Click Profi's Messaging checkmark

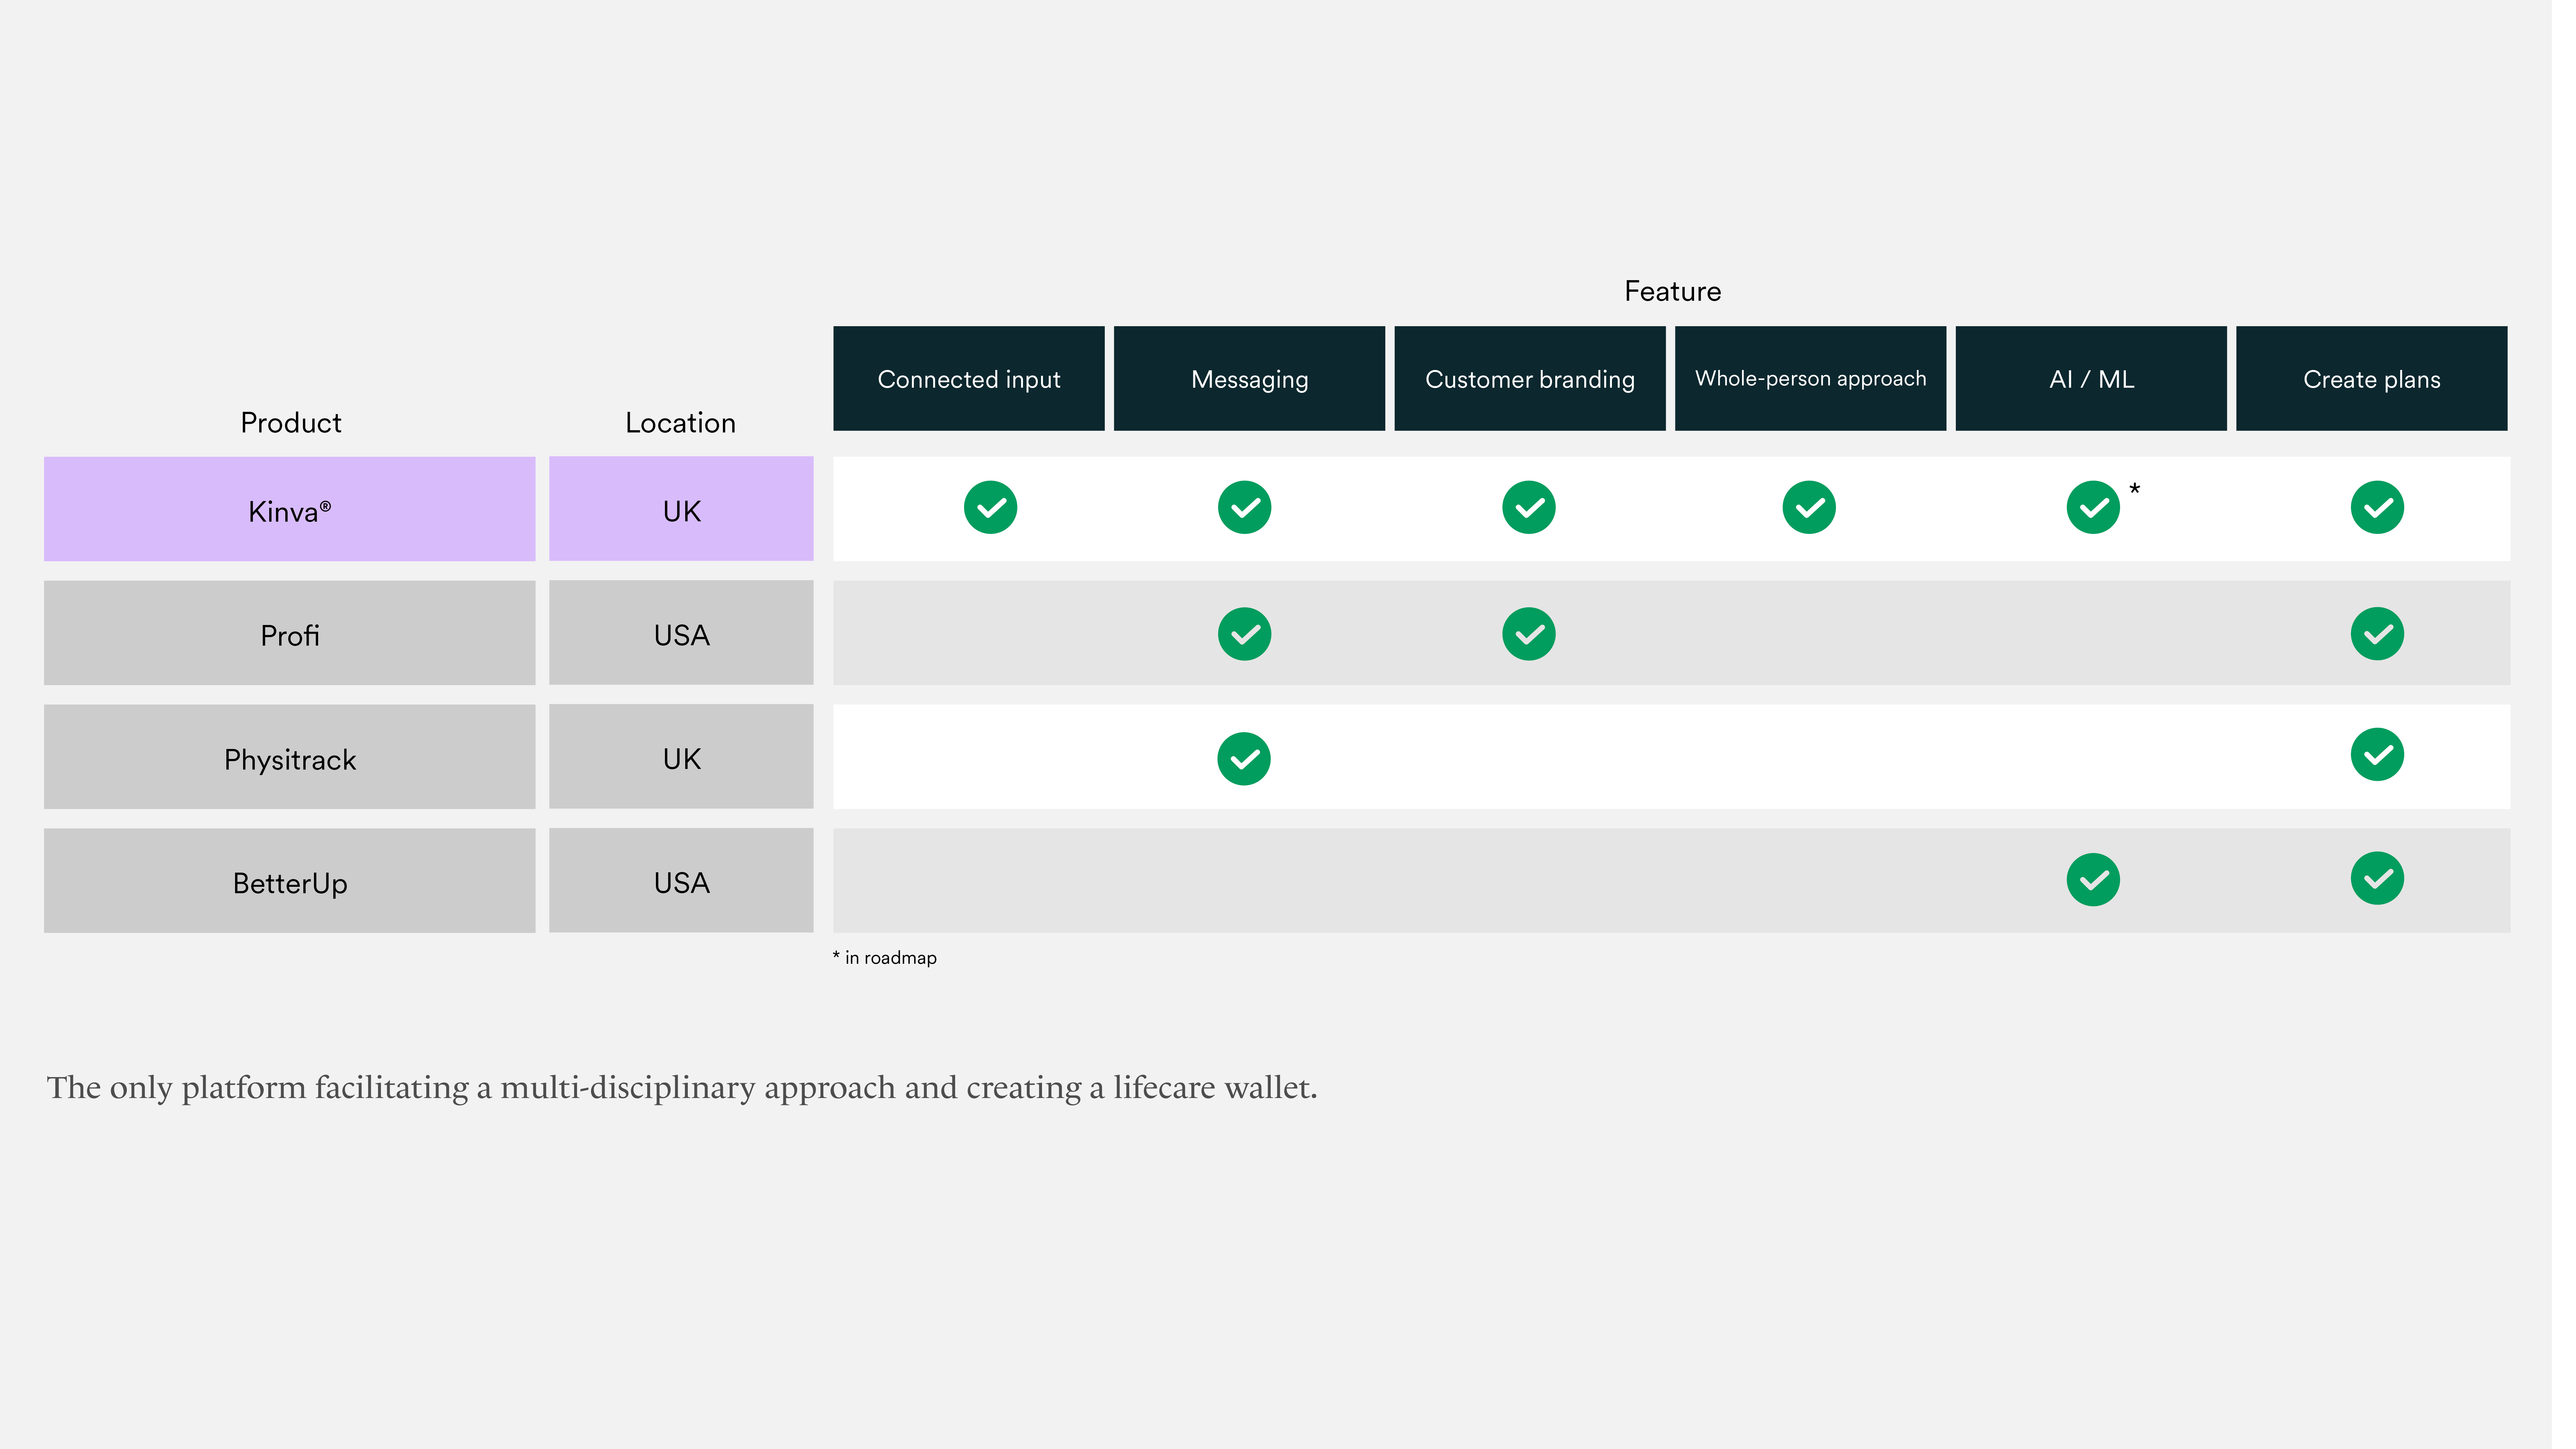click(1244, 634)
